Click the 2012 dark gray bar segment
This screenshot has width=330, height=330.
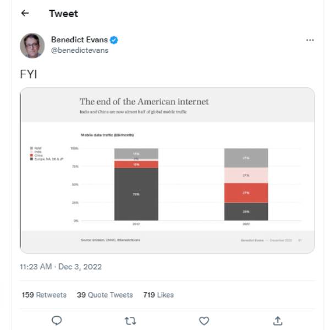[x=136, y=194]
